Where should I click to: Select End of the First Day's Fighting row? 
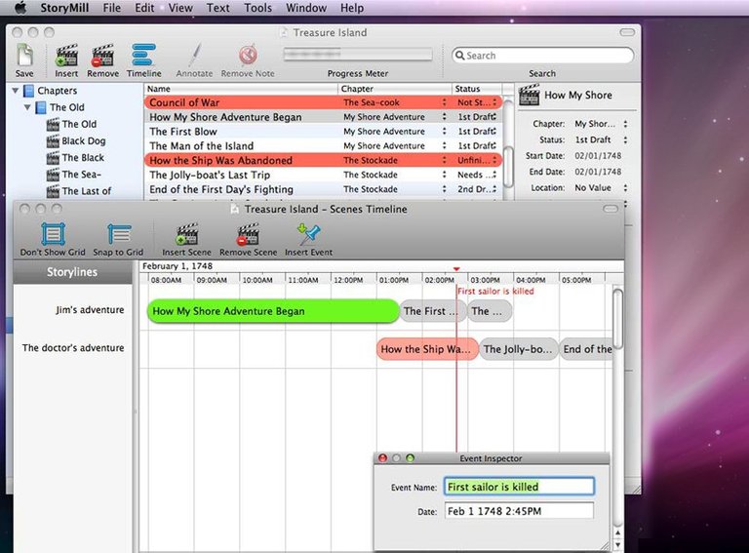coord(323,189)
